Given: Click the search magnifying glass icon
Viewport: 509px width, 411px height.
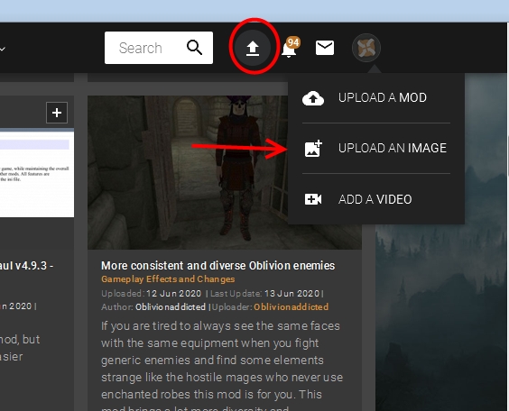Looking at the screenshot, I should tap(194, 48).
